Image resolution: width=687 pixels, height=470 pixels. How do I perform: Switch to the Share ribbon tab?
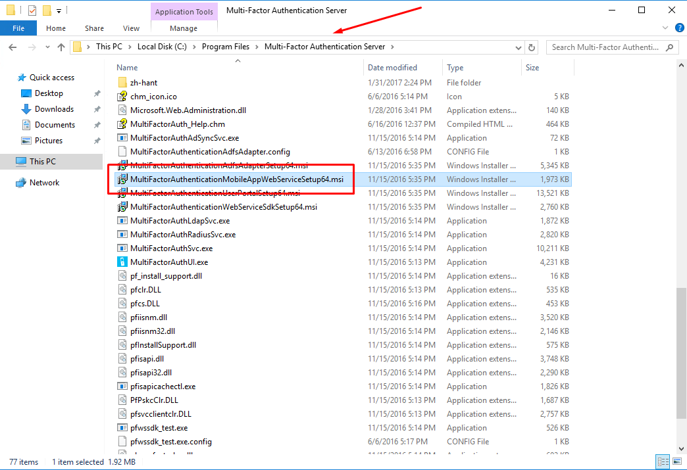click(94, 28)
